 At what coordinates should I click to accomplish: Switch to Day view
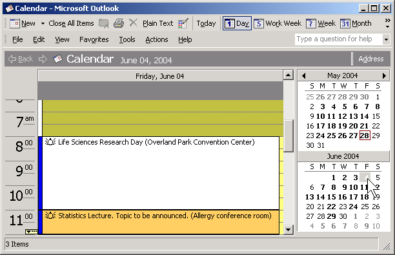point(237,23)
